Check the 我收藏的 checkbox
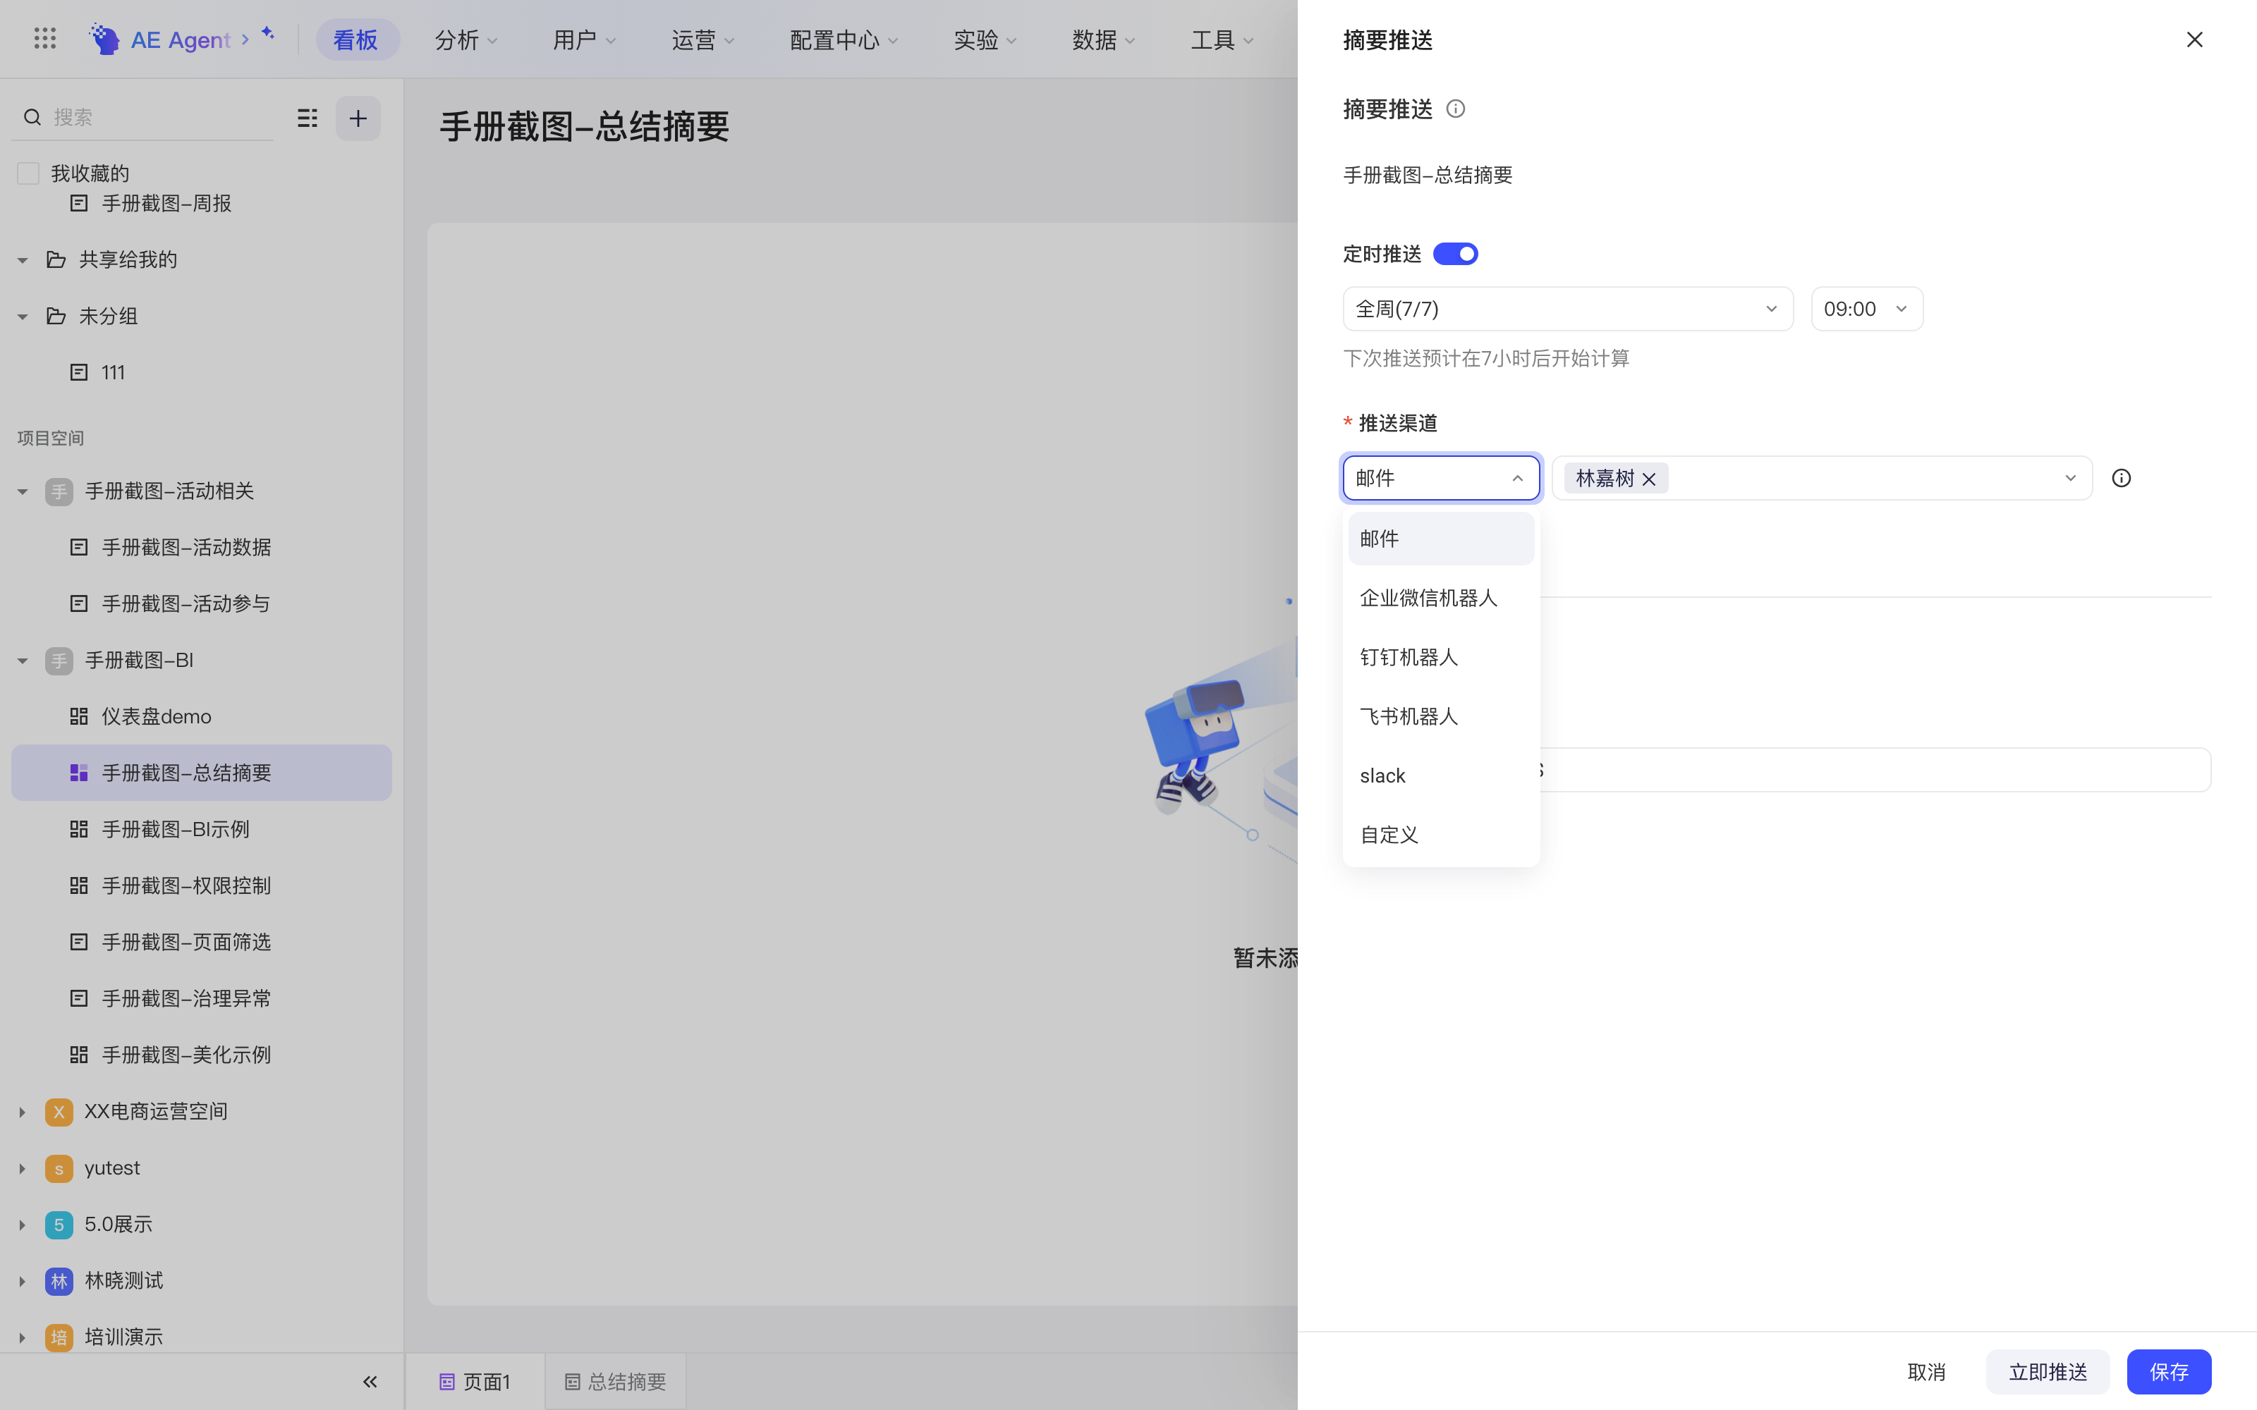2257x1410 pixels. [x=28, y=173]
